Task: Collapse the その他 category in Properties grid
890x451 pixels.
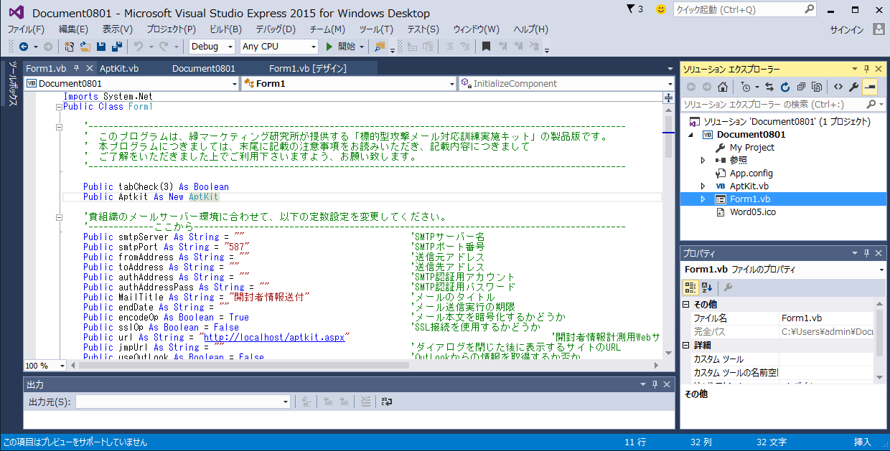Action: point(687,305)
